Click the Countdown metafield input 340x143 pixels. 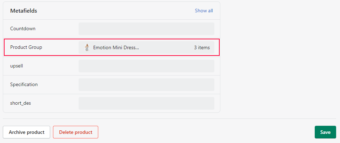146,29
